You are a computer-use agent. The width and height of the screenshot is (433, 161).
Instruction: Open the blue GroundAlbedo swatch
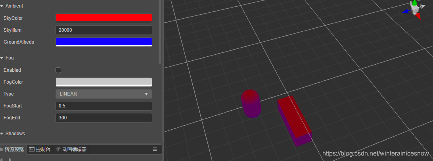(x=104, y=42)
